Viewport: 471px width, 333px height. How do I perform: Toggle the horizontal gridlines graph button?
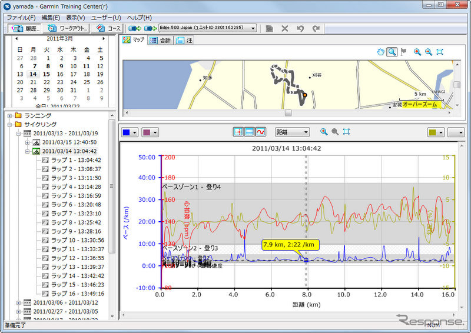[x=250, y=132]
